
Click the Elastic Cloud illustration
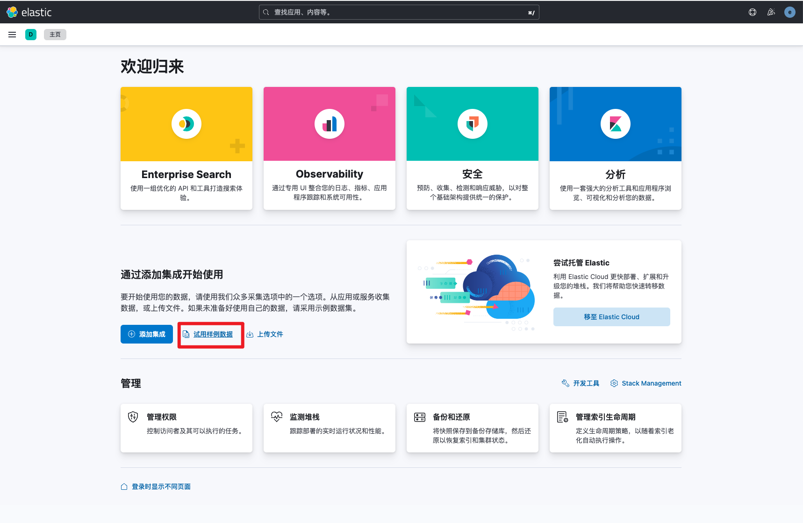476,292
